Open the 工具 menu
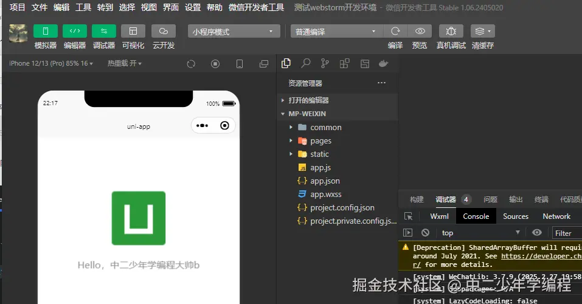The width and height of the screenshot is (582, 304). tap(83, 7)
